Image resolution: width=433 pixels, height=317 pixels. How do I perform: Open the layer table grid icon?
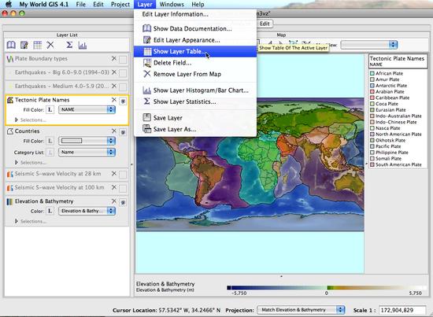click(37, 45)
